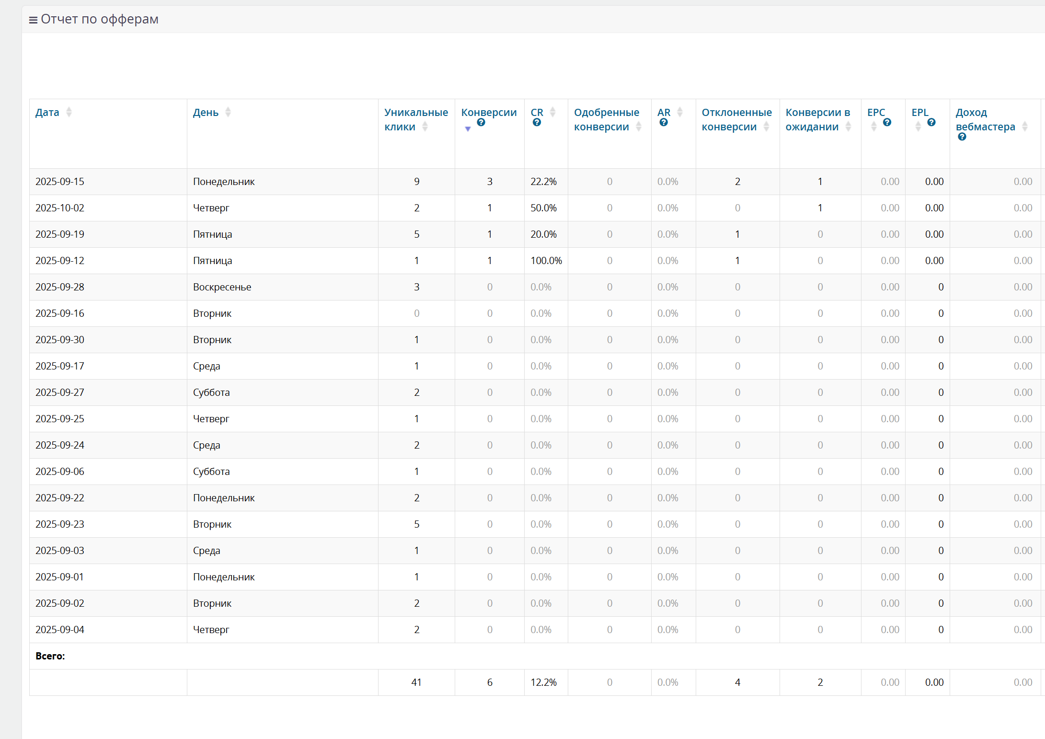Viewport: 1045px width, 739px height.
Task: Toggle sort arrows beside День header
Action: pos(228,112)
